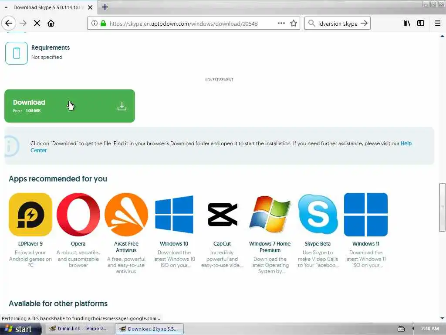This screenshot has width=446, height=335.
Task: Open the Windows start button
Action: pyautogui.click(x=20, y=329)
